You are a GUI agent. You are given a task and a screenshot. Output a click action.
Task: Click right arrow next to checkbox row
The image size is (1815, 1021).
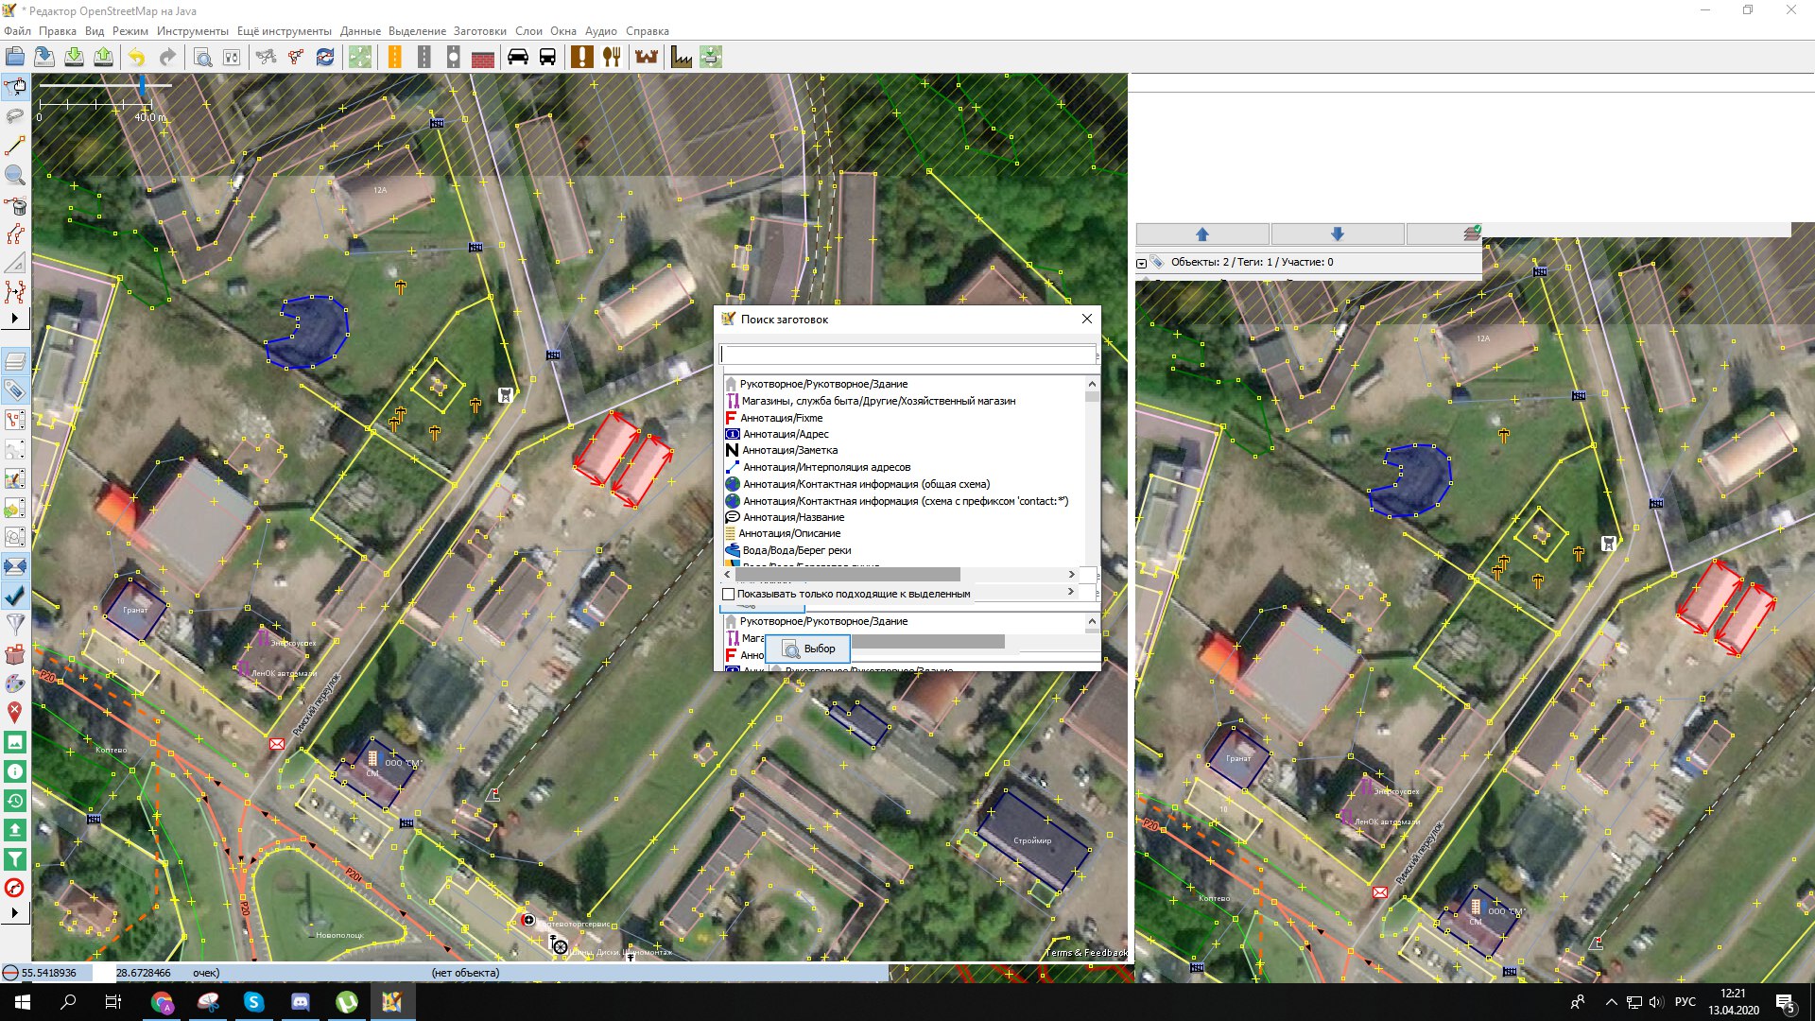[1071, 592]
